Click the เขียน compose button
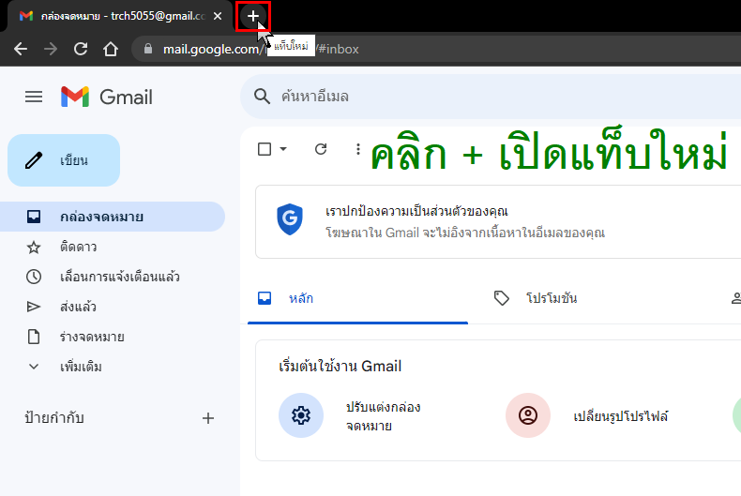The width and height of the screenshot is (741, 496). (64, 160)
